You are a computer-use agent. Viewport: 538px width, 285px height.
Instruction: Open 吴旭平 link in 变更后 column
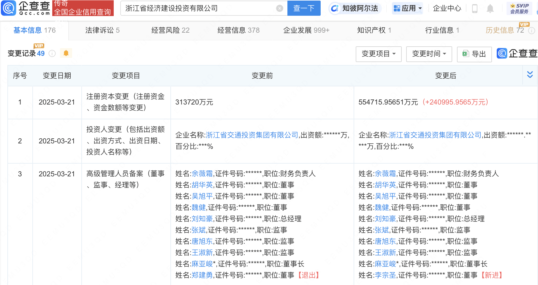385,196
